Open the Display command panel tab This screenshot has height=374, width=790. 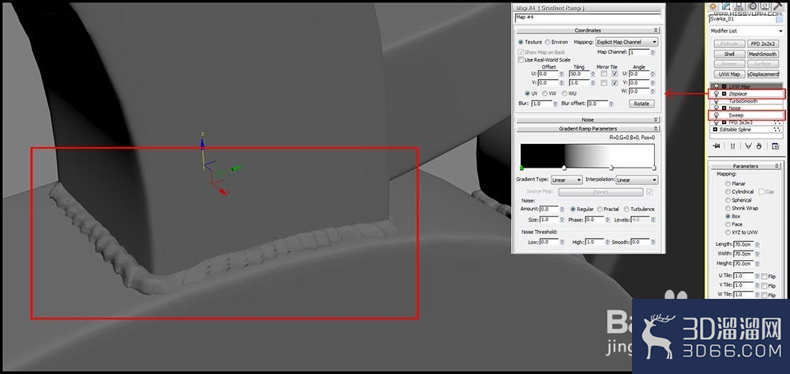point(764,6)
